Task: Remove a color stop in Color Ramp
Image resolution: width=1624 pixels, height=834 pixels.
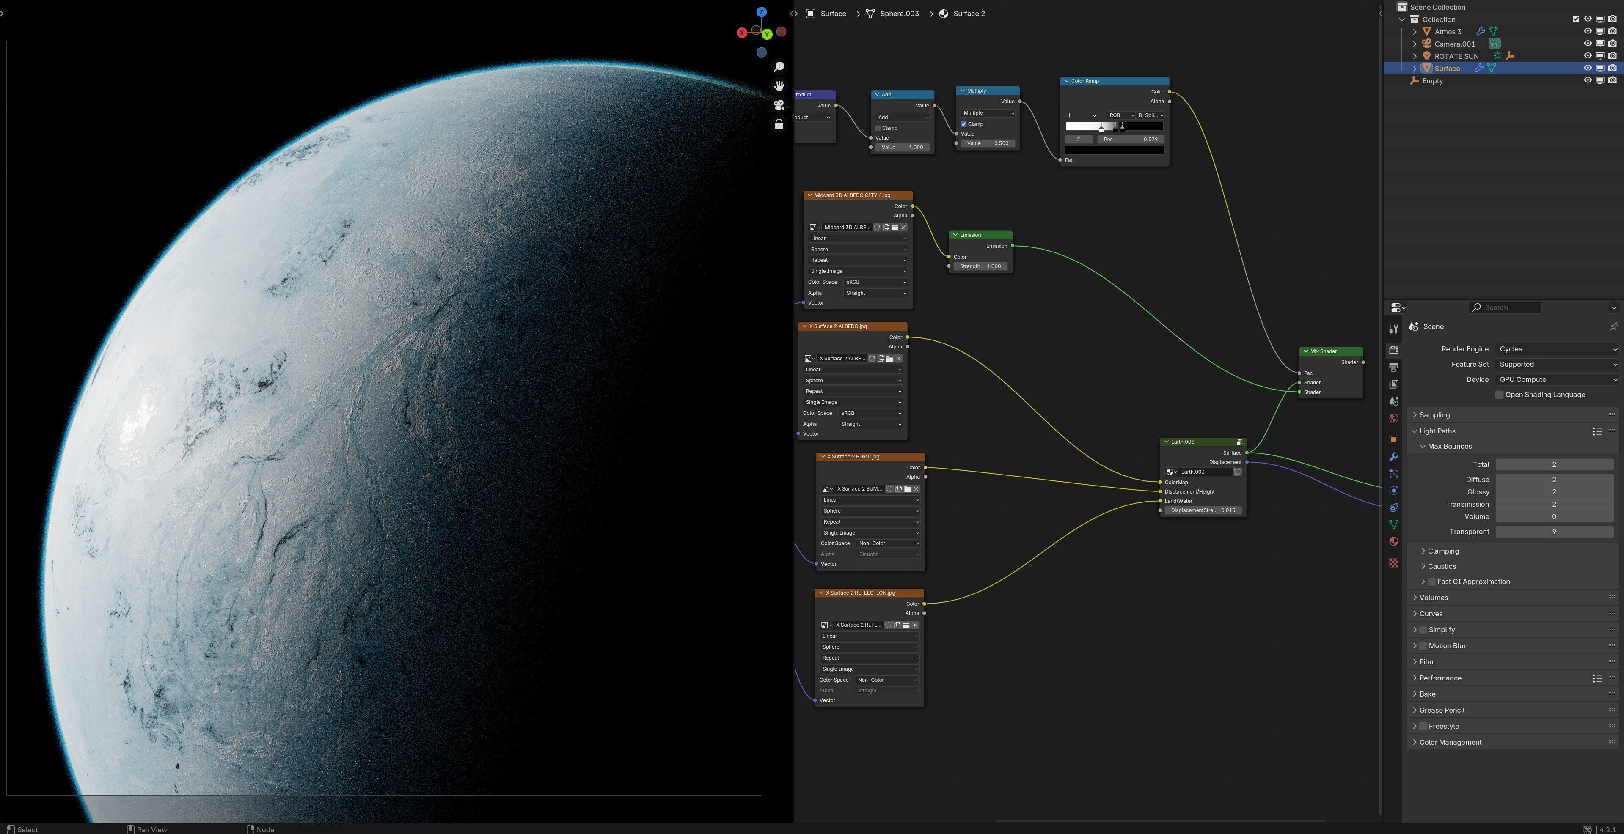Action: (x=1081, y=115)
